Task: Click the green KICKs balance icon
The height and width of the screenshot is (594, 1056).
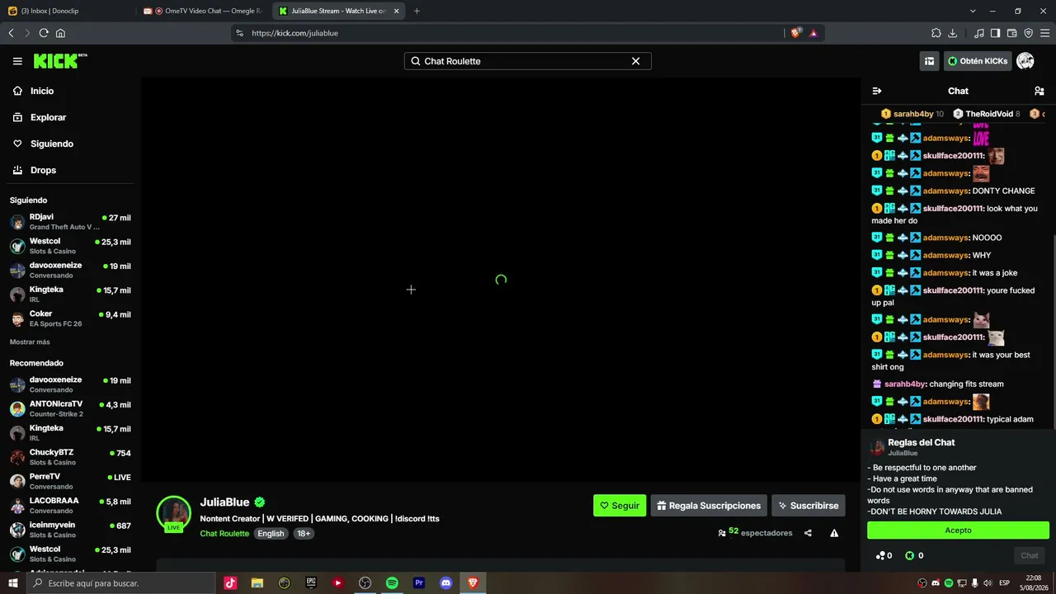Action: (x=909, y=556)
